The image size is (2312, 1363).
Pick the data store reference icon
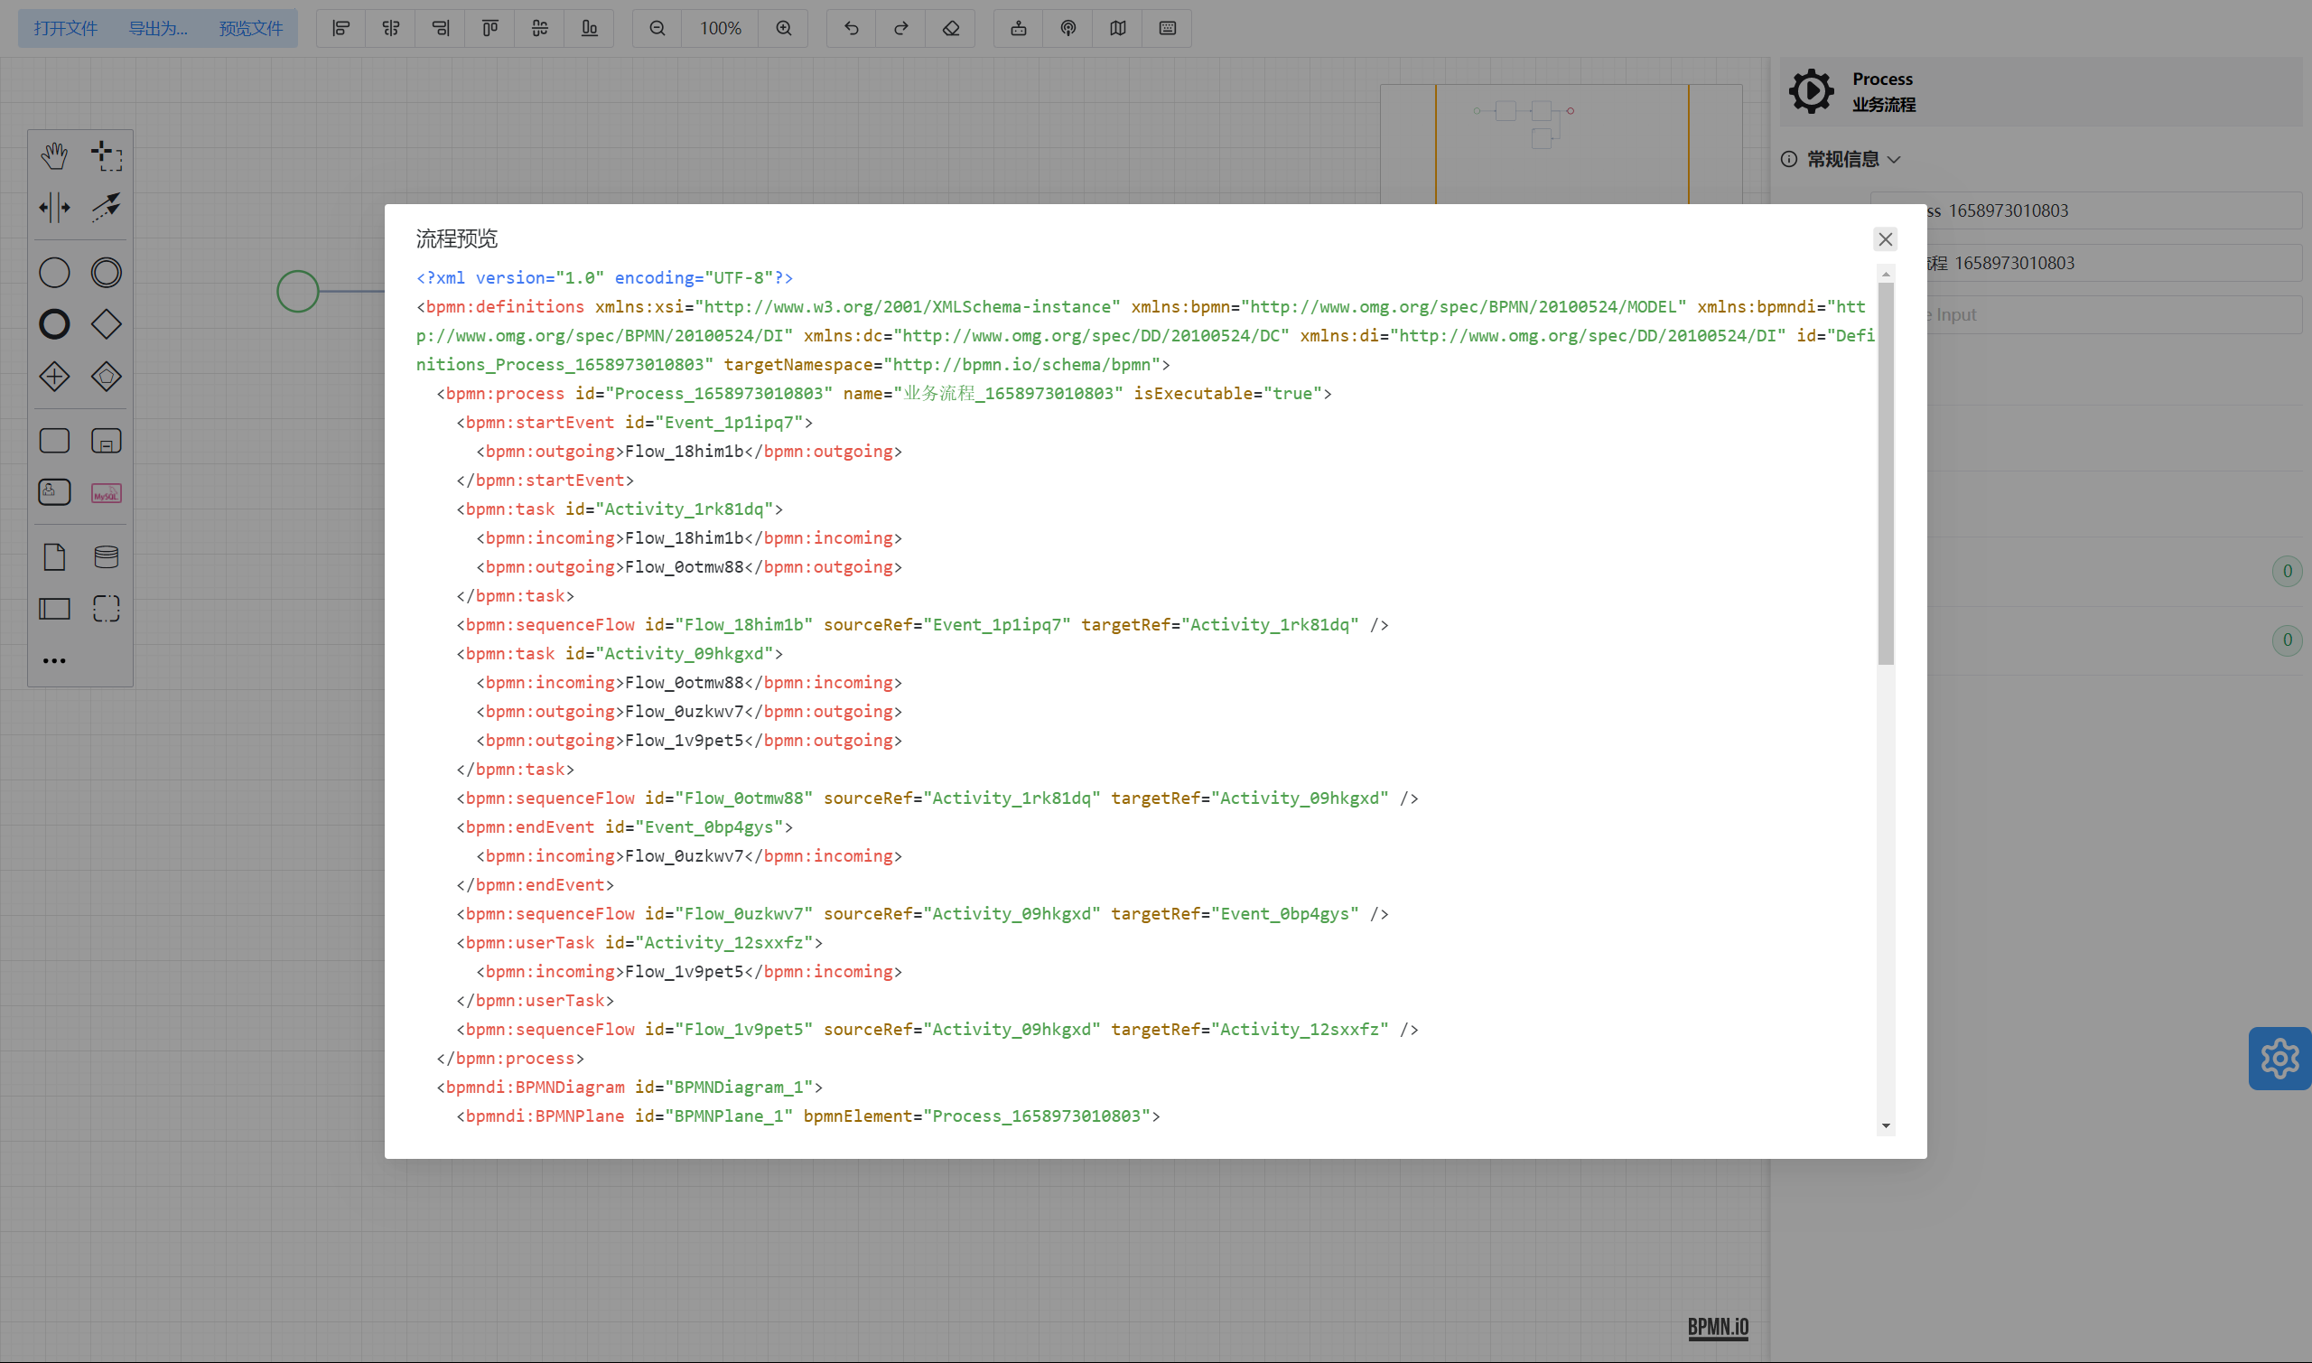coord(107,556)
